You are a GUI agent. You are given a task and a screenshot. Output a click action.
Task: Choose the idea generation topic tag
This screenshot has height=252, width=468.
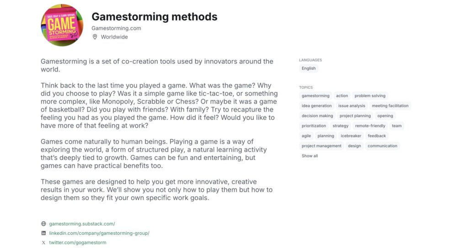(x=317, y=106)
